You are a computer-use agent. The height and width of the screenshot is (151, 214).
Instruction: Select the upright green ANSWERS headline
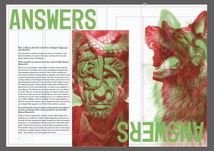coord(53,19)
